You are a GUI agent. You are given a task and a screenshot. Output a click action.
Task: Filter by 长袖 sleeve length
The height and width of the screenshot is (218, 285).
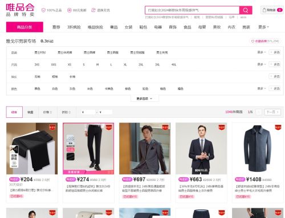click(x=72, y=77)
